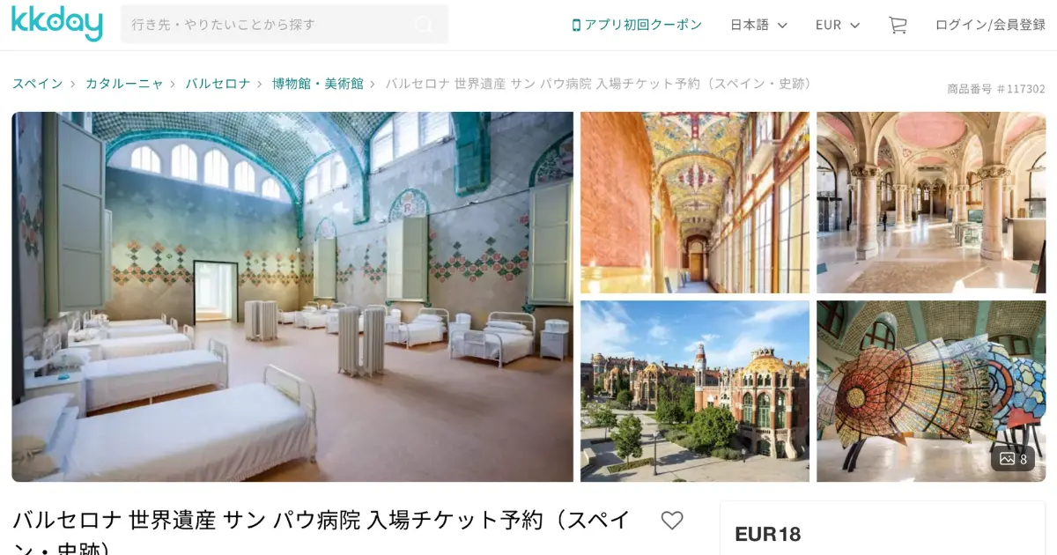Open photo gallery counter with 8 images
The height and width of the screenshot is (555, 1057).
pos(1014,459)
